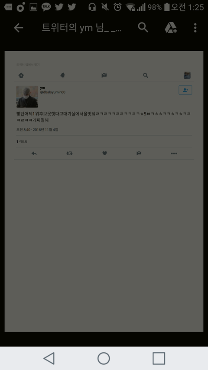Open more tweet options ellipsis
Viewport: 208px width, 370px height.
tap(174, 154)
